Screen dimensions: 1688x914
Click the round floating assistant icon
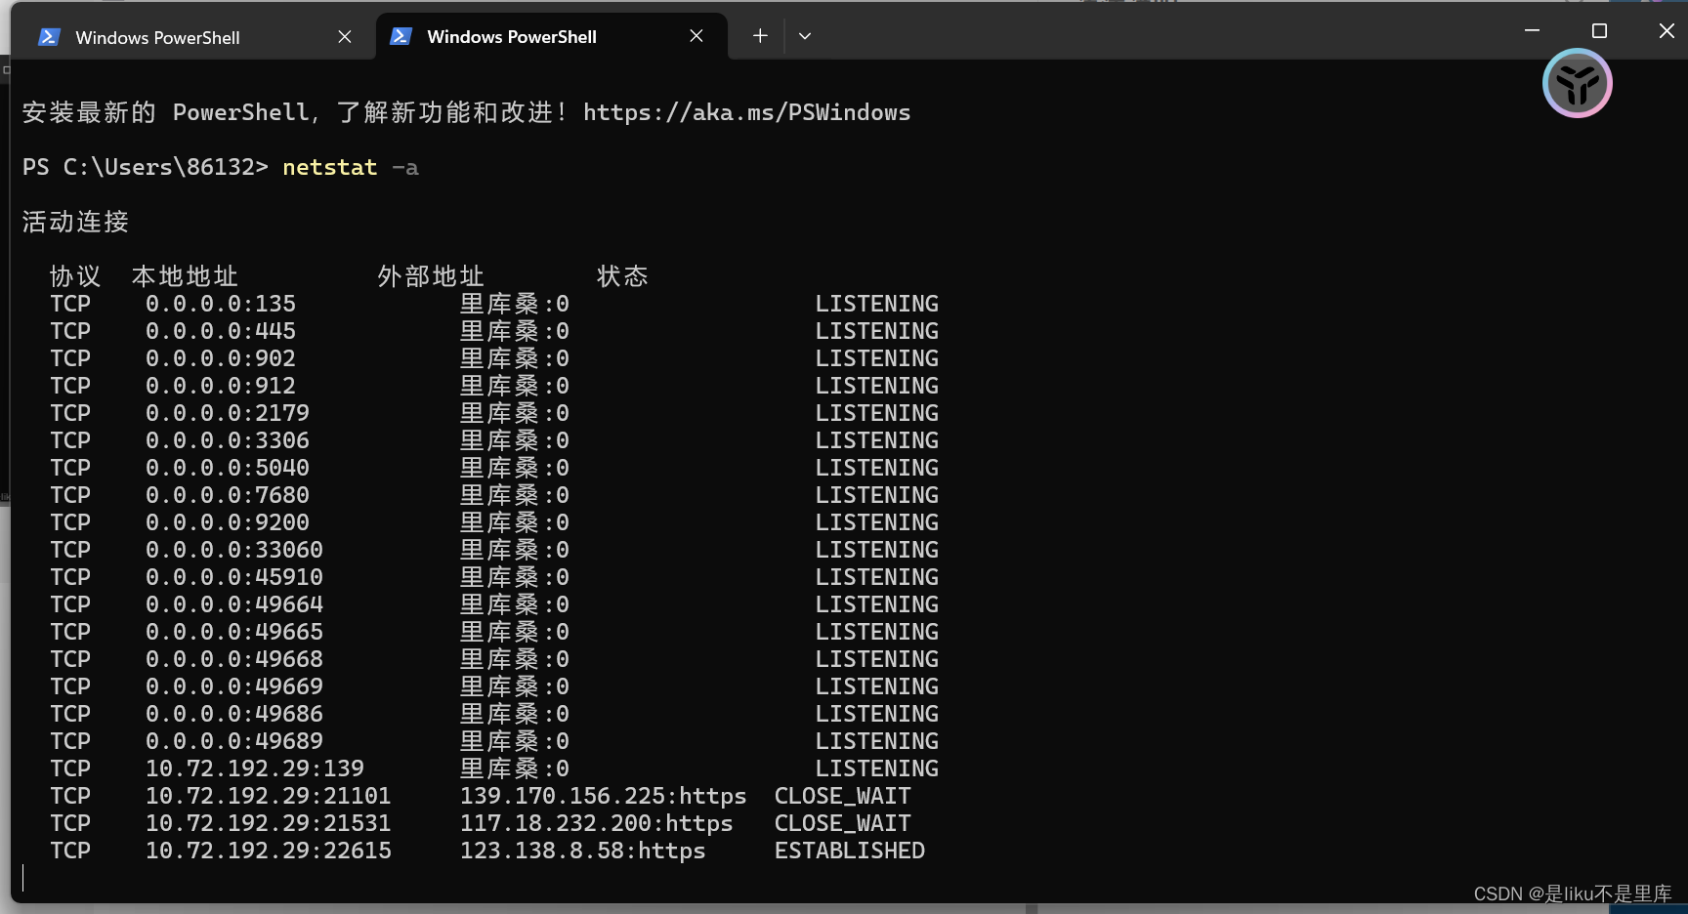pyautogui.click(x=1577, y=83)
